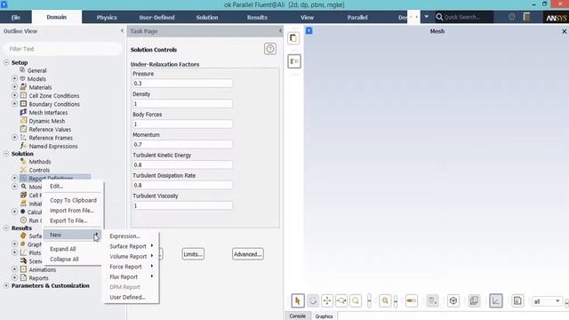Image resolution: width=569 pixels, height=320 pixels.
Task: Click the copy/duplicate views icon
Action: (474, 300)
